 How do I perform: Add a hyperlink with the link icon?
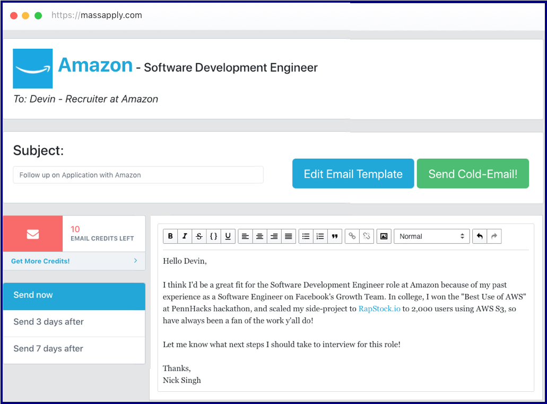[352, 236]
